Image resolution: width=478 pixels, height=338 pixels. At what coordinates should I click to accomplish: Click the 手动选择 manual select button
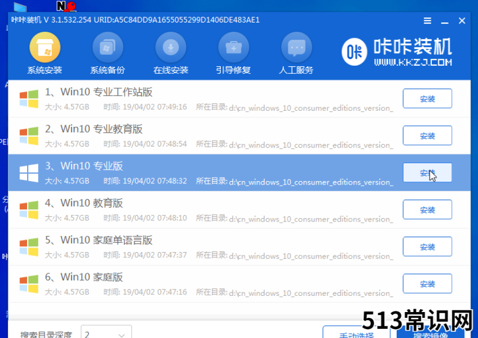[x=356, y=332]
